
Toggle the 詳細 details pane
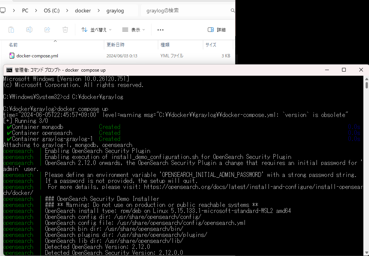click(x=216, y=30)
